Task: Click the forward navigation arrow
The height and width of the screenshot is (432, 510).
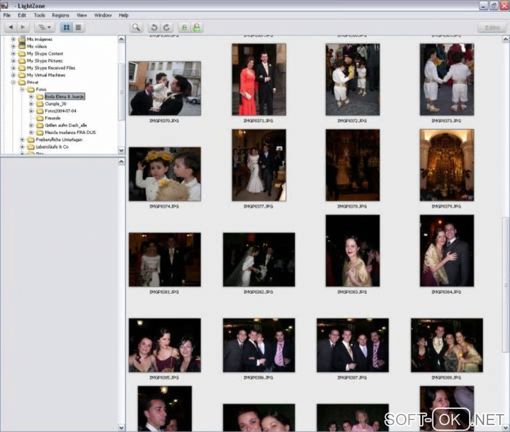Action: (23, 27)
